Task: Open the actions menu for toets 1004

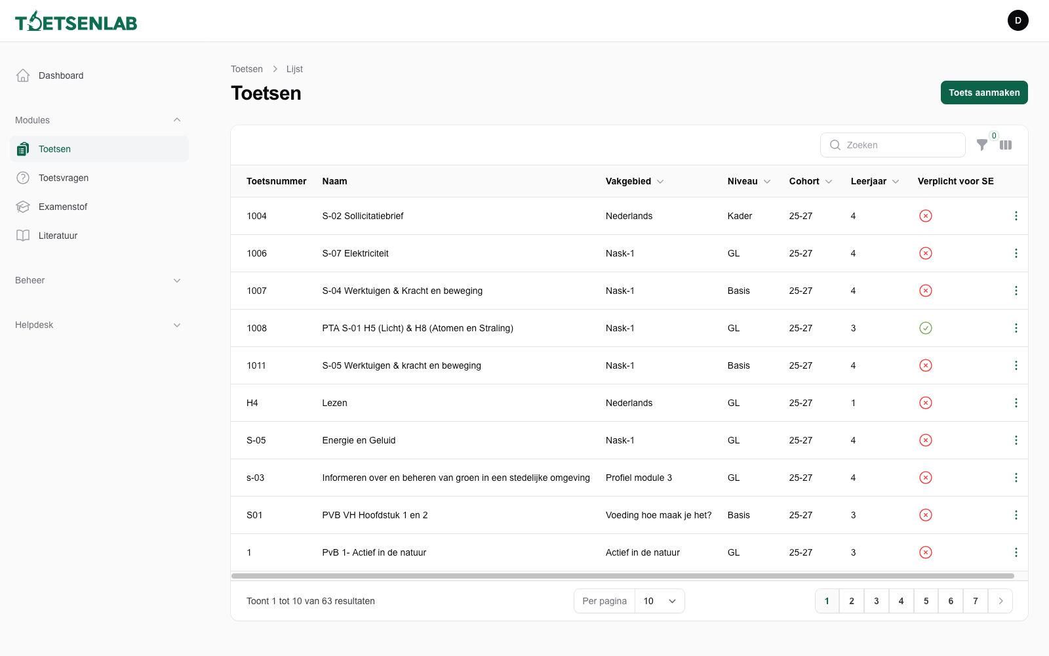Action: tap(1016, 216)
